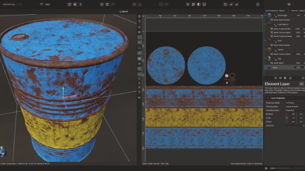Click the filled square tool in vertical toolbar
This screenshot has height=171, width=305.
pos(139,58)
